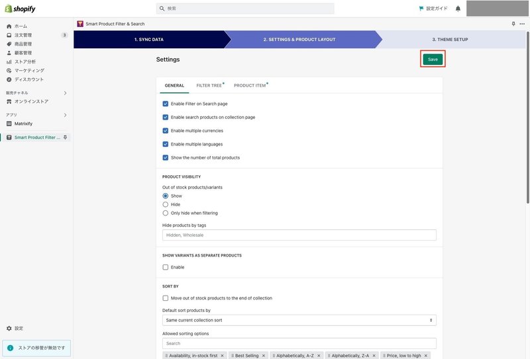Check Move out of stock products to end
Image resolution: width=530 pixels, height=359 pixels.
pos(165,298)
